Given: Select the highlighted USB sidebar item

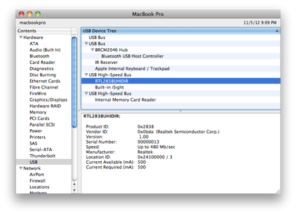Looking at the screenshot, I should coord(44,162).
